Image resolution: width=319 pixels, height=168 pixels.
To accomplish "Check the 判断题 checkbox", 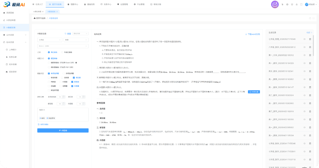I will pos(49,82).
